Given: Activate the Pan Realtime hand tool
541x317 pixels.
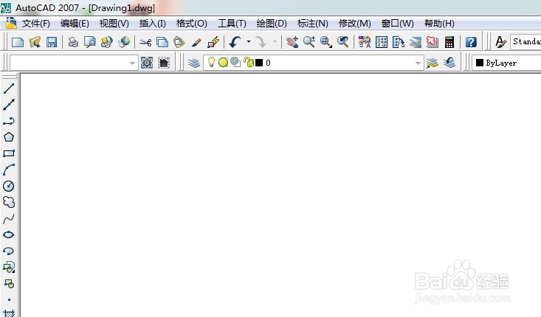Looking at the screenshot, I should click(292, 42).
